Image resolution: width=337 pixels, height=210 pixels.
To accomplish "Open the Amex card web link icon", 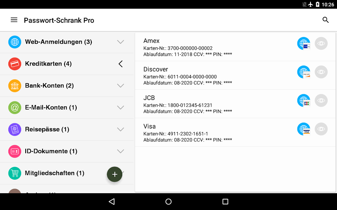I will [x=304, y=44].
